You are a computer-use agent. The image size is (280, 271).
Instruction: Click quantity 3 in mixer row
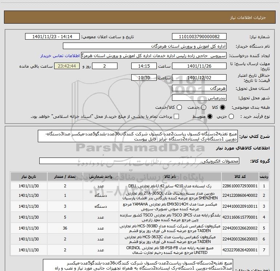(x=65, y=206)
